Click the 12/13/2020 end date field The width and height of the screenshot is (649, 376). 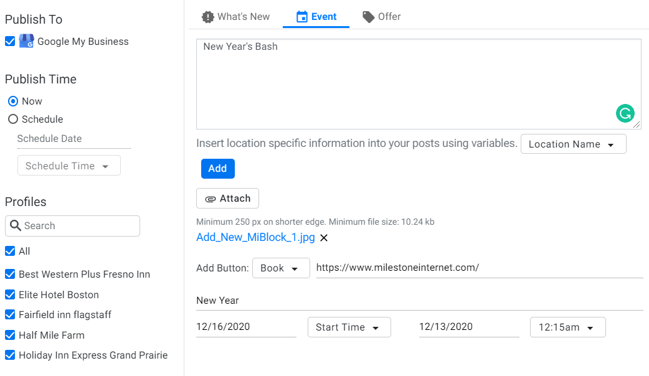(469, 327)
